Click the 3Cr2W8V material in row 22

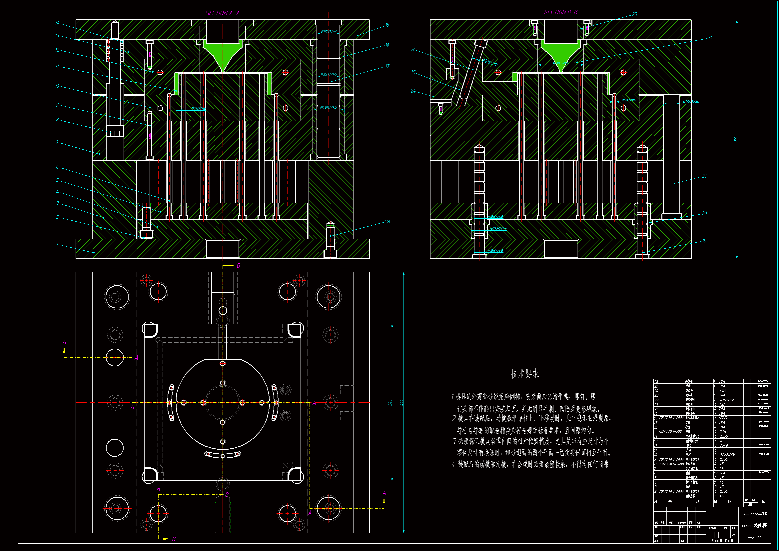click(x=727, y=400)
